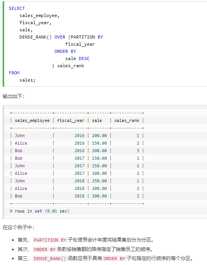The width and height of the screenshot is (207, 265).
Task: Click the sales_rank alias in the query
Action: pos(71,66)
